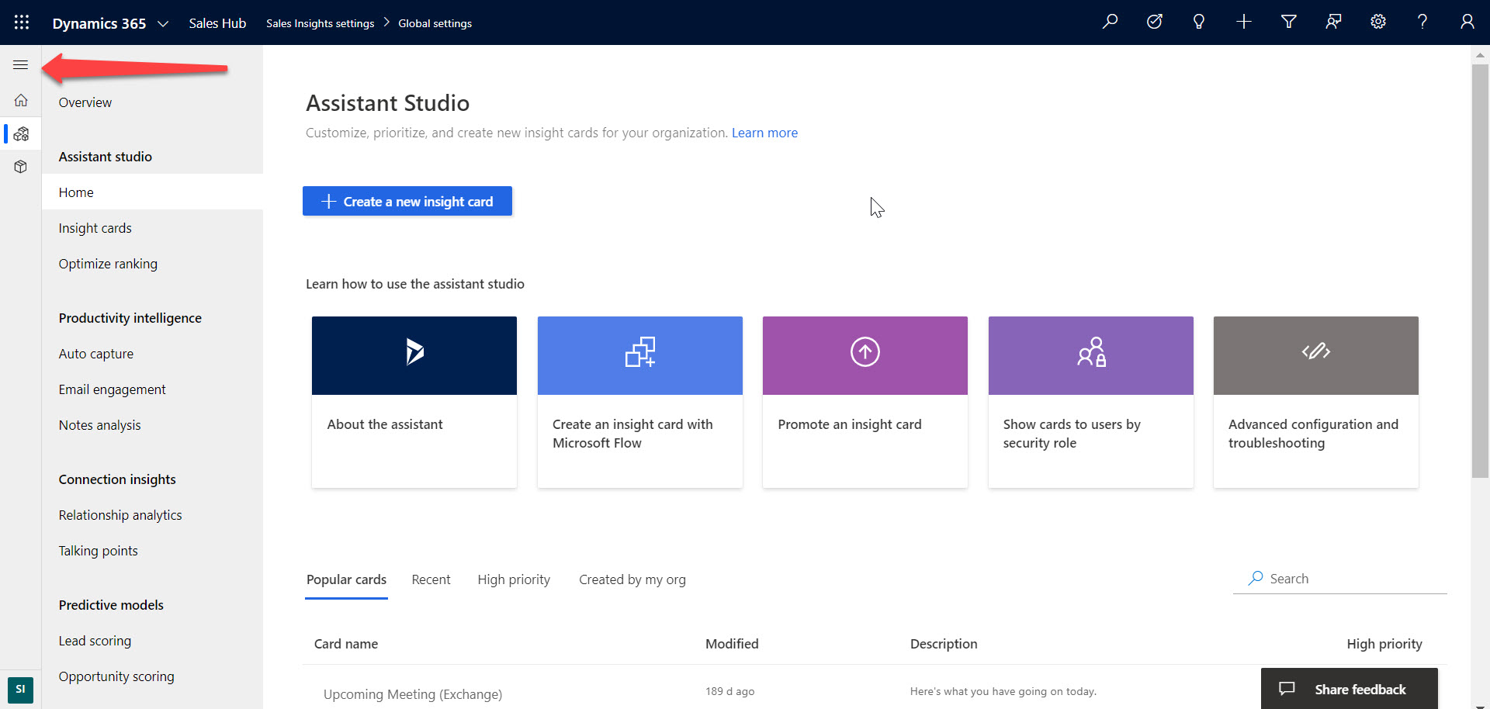Click the High priority column header
Image resolution: width=1490 pixels, height=709 pixels.
tap(1384, 644)
